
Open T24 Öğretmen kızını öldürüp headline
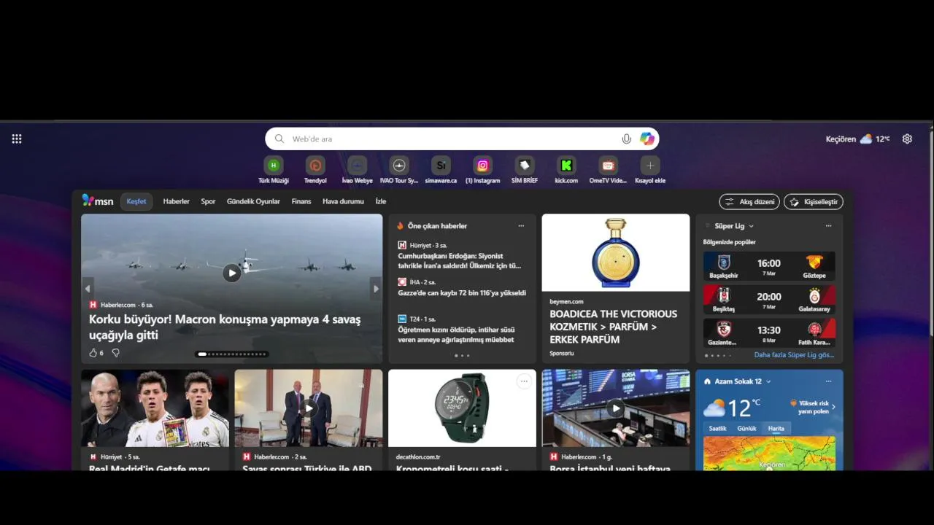[x=456, y=335]
